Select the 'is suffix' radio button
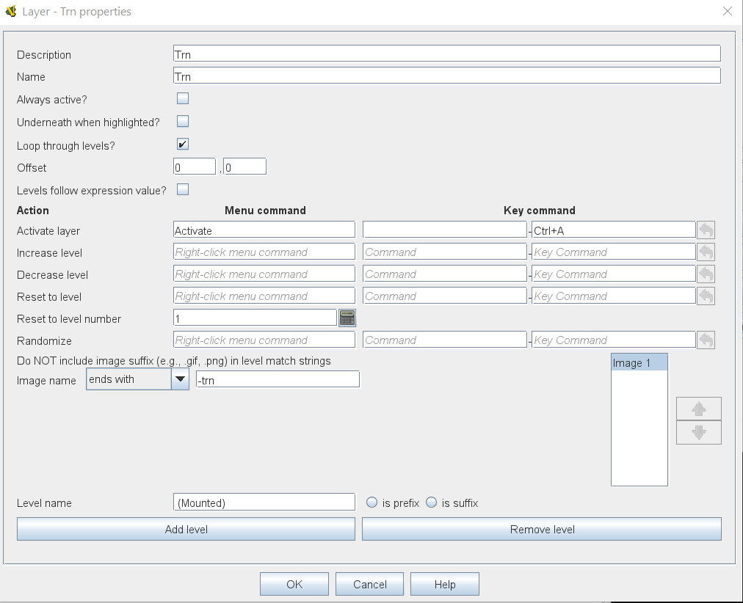 coord(431,503)
